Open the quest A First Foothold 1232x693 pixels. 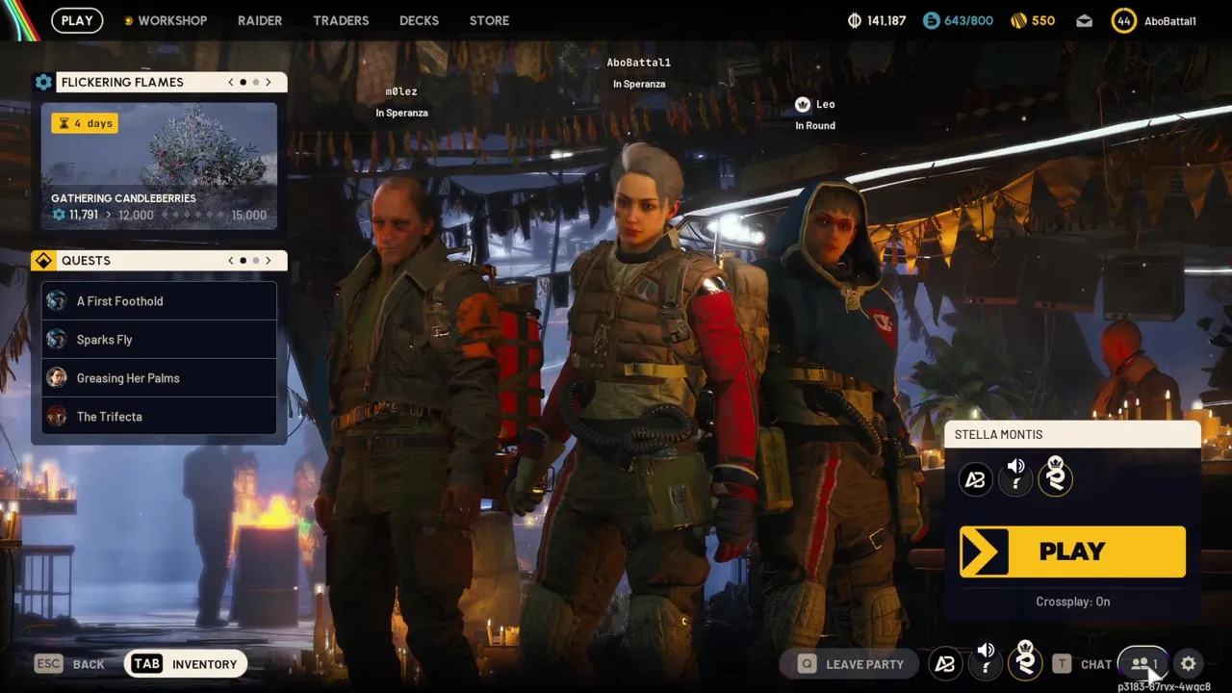(x=159, y=301)
